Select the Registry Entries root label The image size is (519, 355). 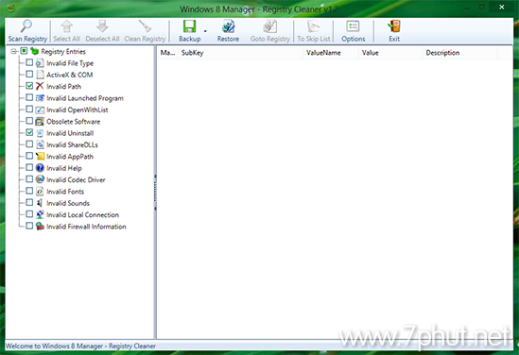[x=63, y=52]
